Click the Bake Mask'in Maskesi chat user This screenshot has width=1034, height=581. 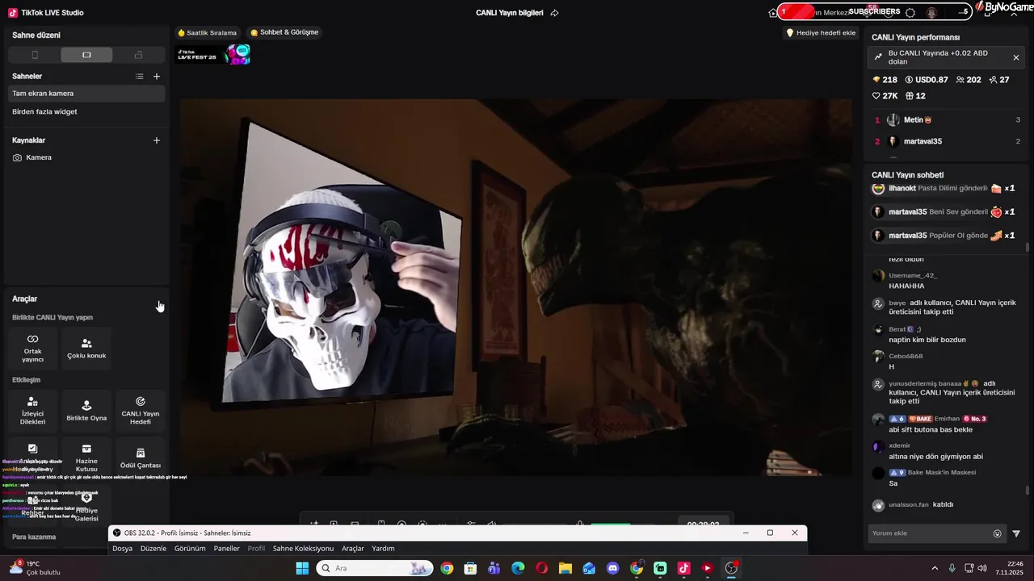coord(932,472)
